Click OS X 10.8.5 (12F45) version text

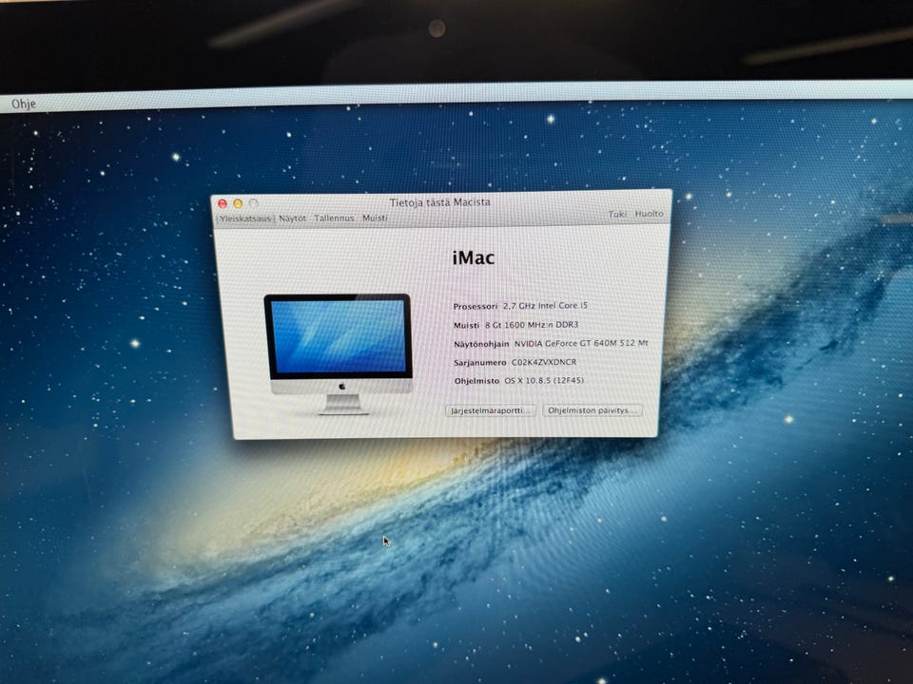pyautogui.click(x=544, y=380)
